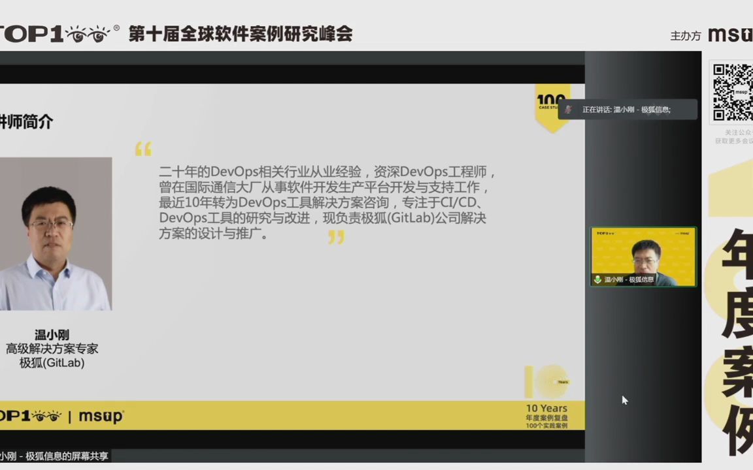The width and height of the screenshot is (753, 470).
Task: Click the '关注公众号' text under QR code
Action: click(x=739, y=133)
